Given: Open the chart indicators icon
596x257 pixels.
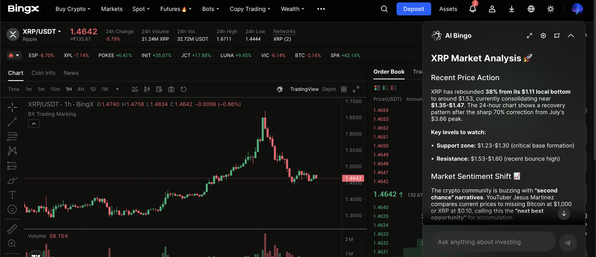Looking at the screenshot, I should [135, 89].
